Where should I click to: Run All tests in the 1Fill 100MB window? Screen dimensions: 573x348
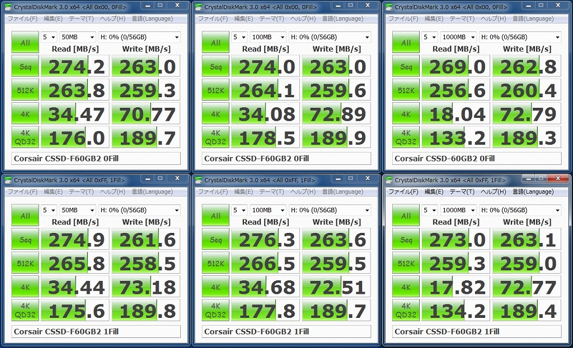pyautogui.click(x=215, y=215)
